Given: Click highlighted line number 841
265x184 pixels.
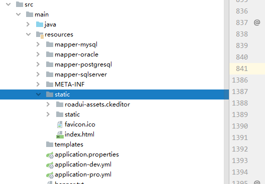Looking at the screenshot, I should click(x=242, y=68).
